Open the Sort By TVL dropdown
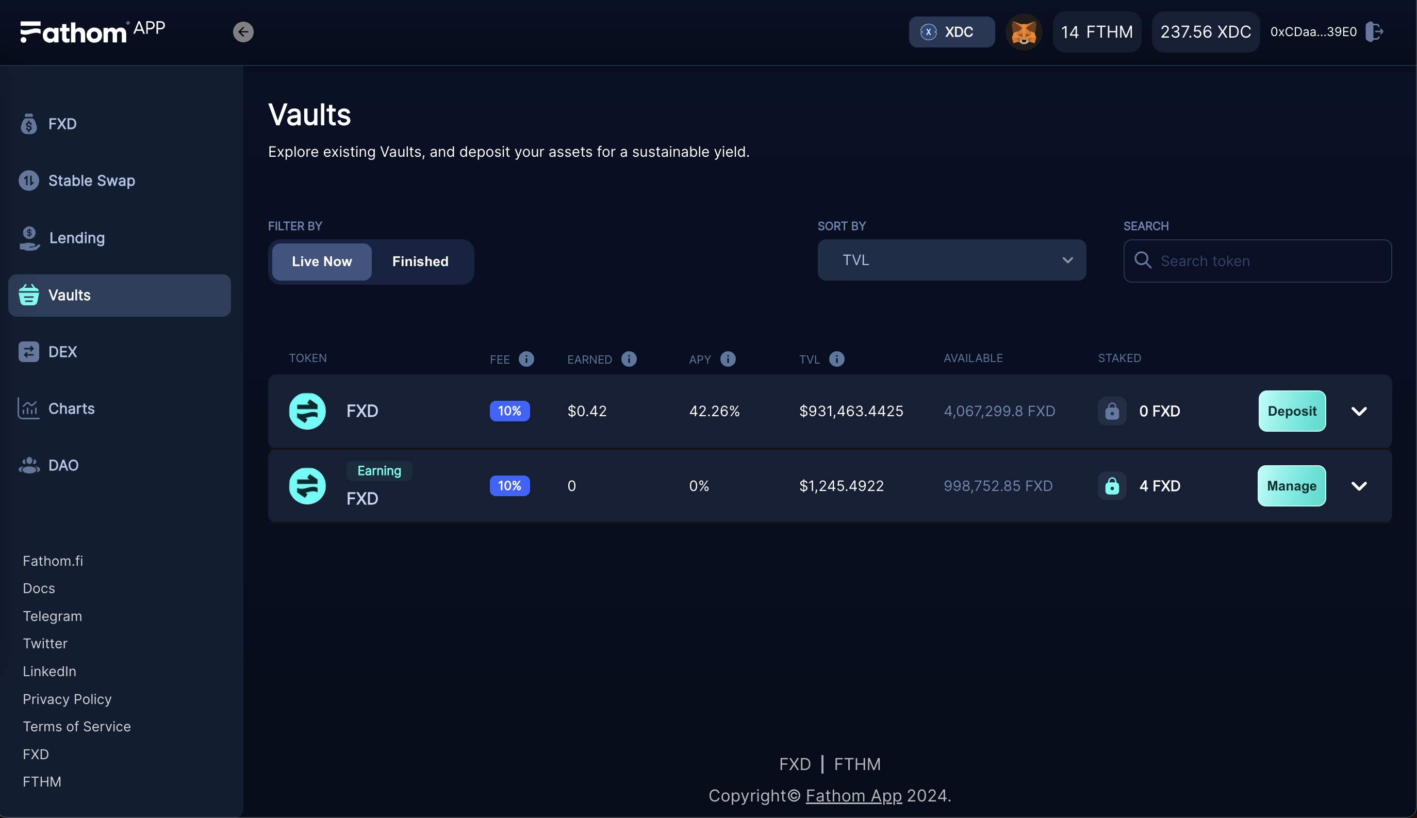Screen dimensions: 1417x818 point(951,260)
